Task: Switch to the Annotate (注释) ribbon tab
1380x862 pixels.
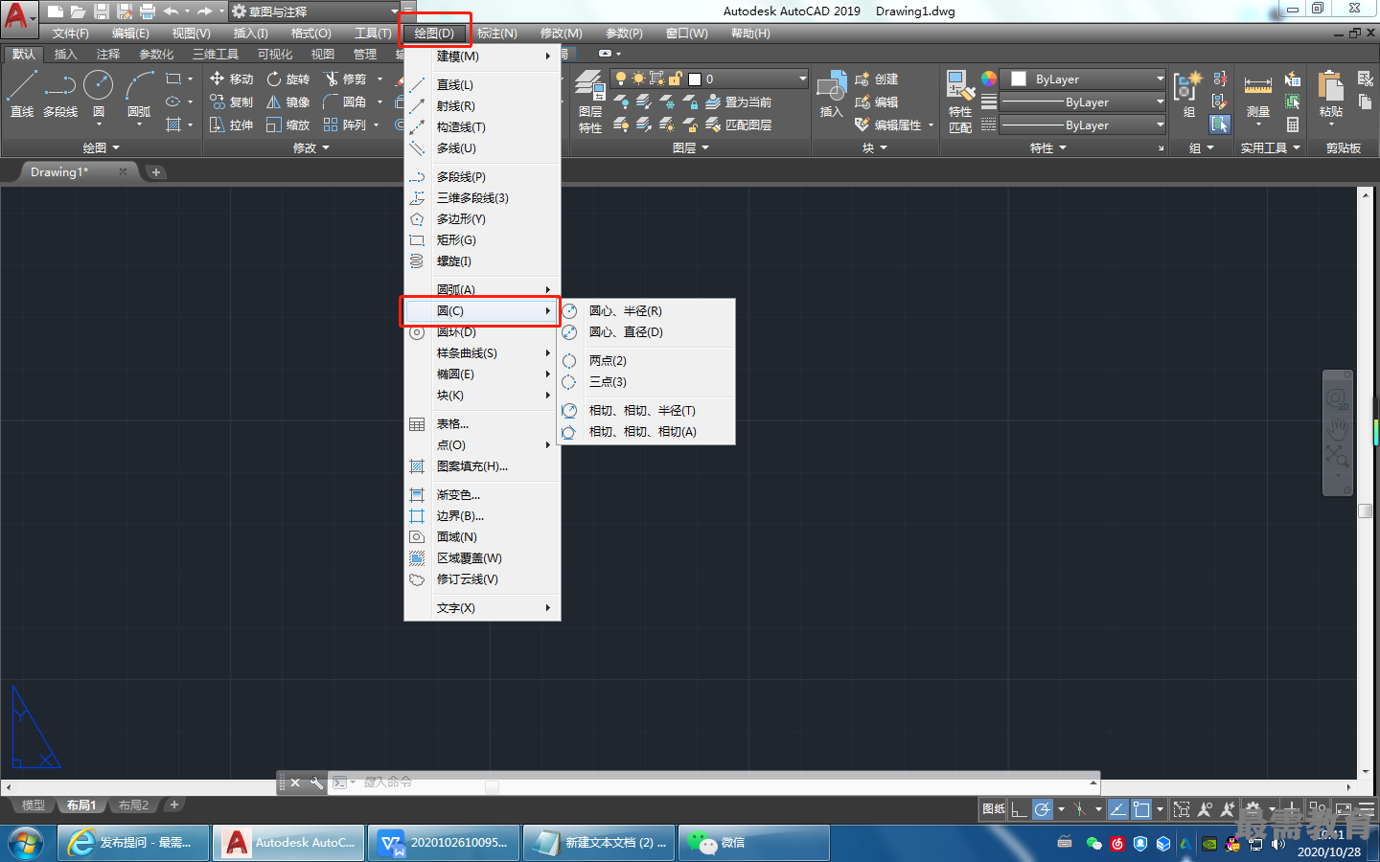Action: pos(108,54)
